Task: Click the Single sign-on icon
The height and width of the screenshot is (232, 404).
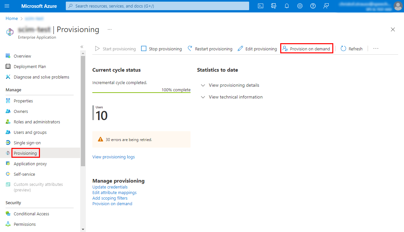Action: (8, 143)
